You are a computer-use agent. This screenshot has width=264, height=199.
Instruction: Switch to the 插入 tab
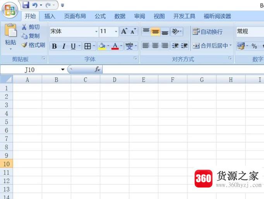pos(50,16)
